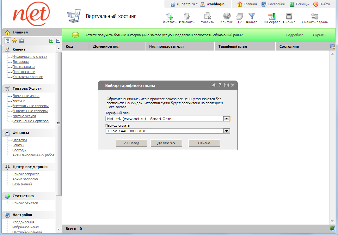Open the Период оплаты dropdown
Screen dimensions: 338x235
226,131
